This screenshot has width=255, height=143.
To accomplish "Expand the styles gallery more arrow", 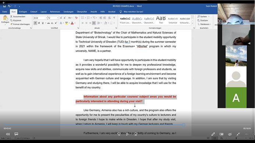I will tap(192, 23).
